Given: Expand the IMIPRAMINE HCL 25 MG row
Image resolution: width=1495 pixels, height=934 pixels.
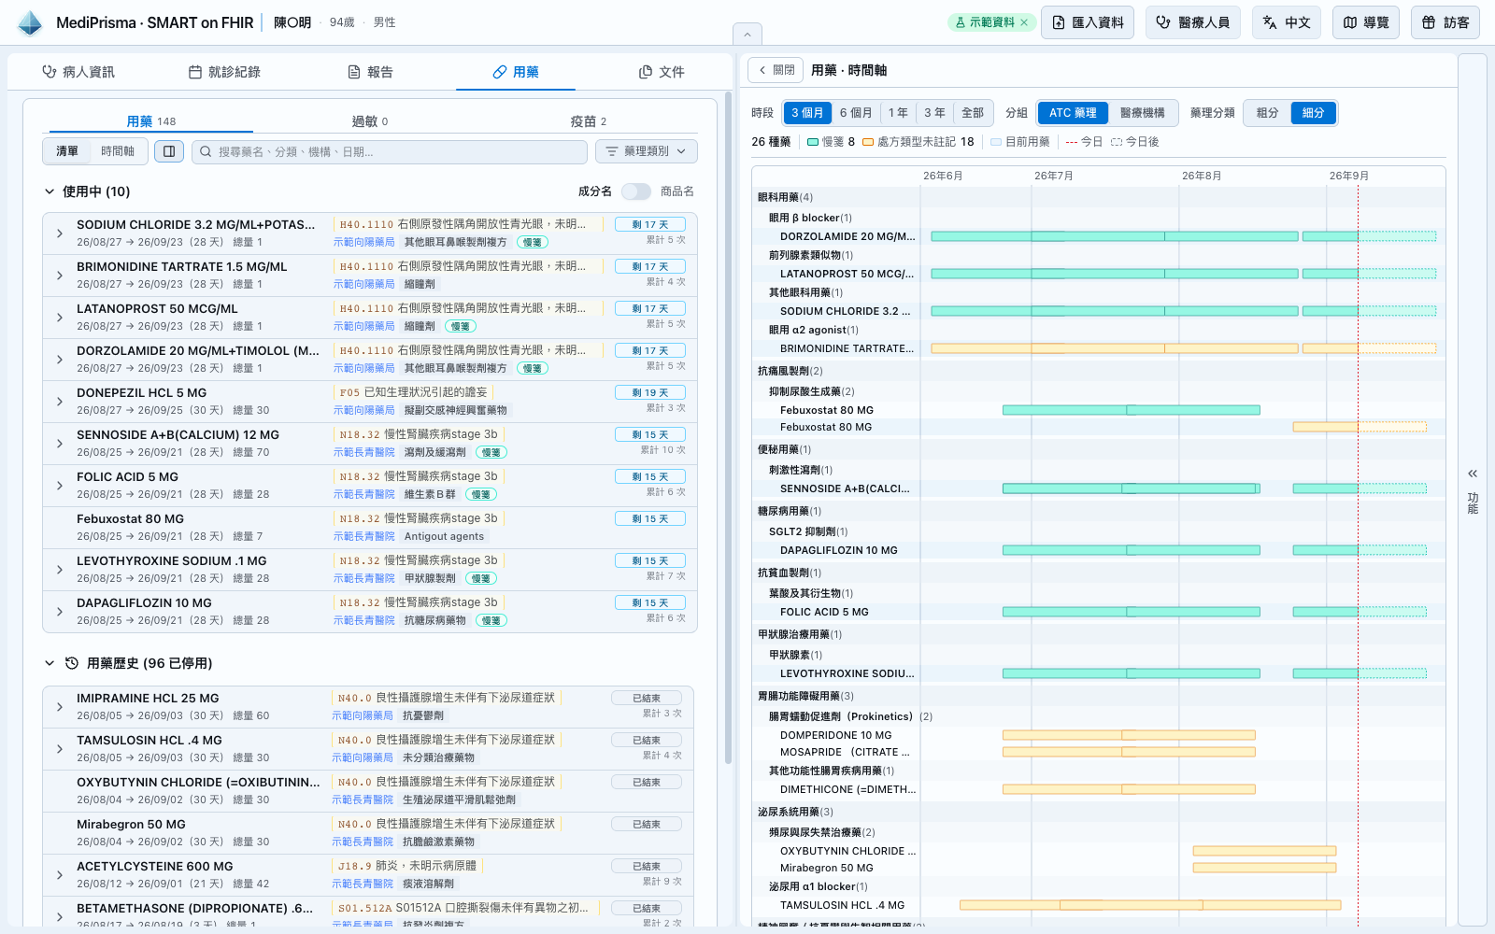Looking at the screenshot, I should tap(60, 707).
